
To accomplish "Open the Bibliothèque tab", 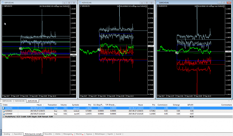I will click(x=100, y=134).
